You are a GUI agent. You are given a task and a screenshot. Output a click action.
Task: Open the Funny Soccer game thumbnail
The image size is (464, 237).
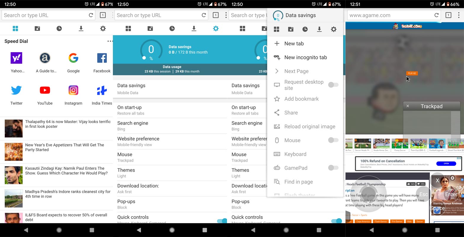click(x=400, y=145)
